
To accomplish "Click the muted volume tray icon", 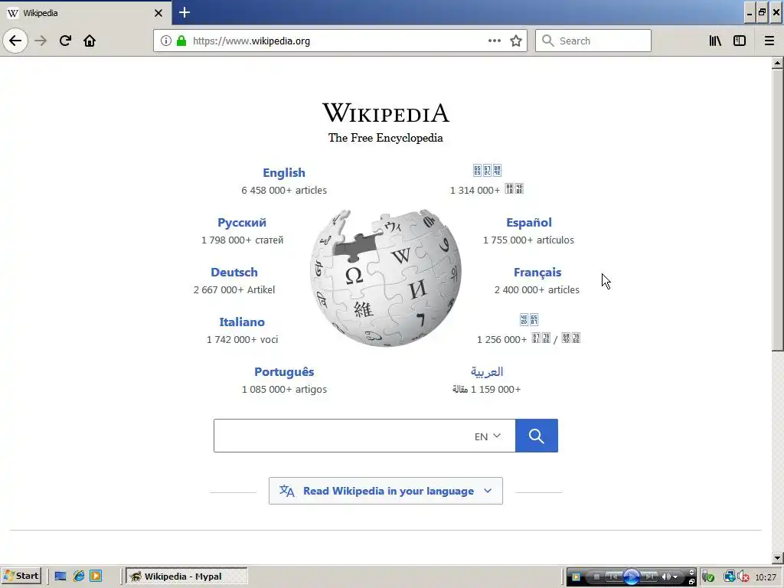I will click(x=743, y=577).
